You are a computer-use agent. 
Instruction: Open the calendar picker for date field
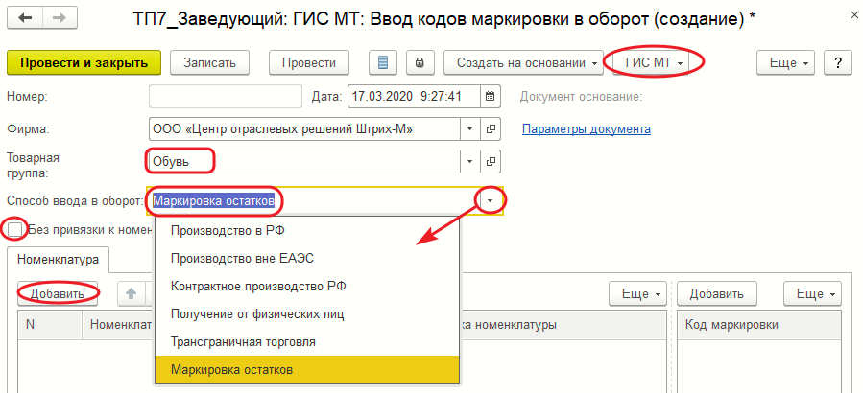click(x=490, y=96)
